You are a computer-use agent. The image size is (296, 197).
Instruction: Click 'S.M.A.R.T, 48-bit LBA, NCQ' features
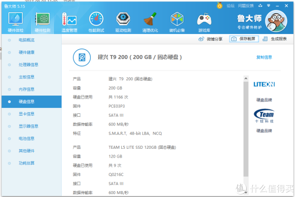point(135,133)
